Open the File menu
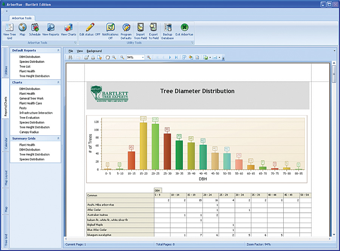This screenshot has height=251, width=340. coord(71,51)
